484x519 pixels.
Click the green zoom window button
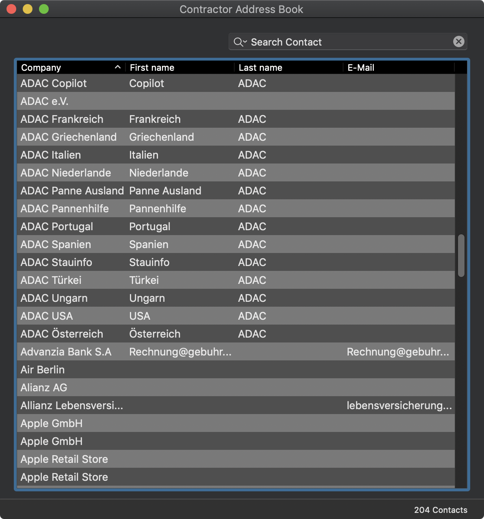pos(44,9)
